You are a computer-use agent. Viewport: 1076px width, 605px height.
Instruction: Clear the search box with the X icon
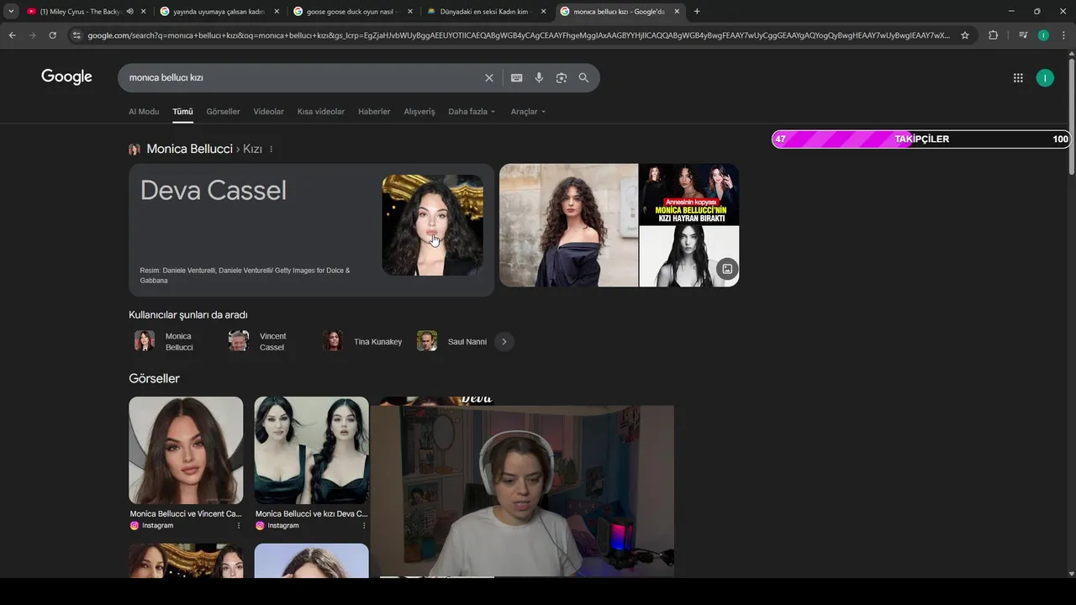[x=489, y=78]
